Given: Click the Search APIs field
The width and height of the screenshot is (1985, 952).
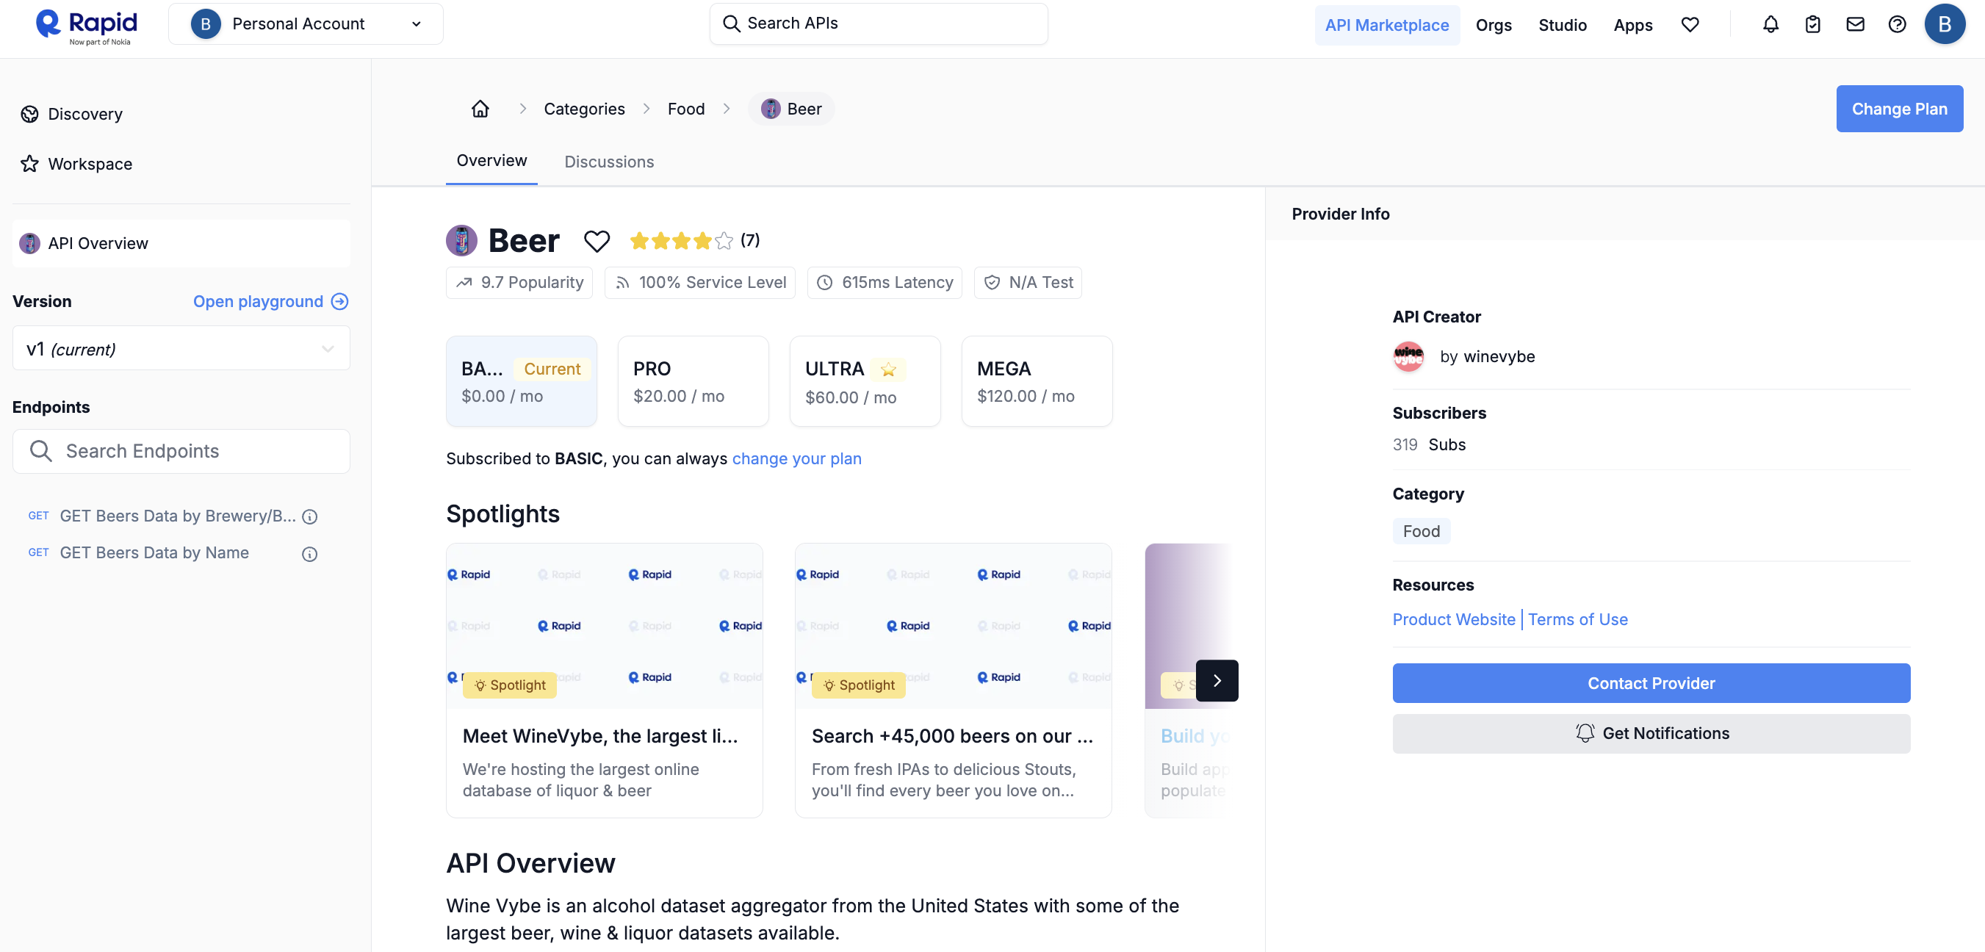Looking at the screenshot, I should [x=879, y=24].
